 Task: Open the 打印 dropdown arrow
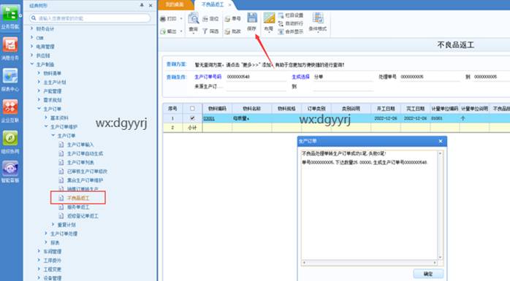coord(181,19)
